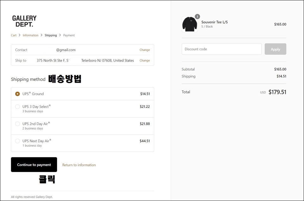
Task: Click the $165.00 item price beside the tee
Action: click(x=280, y=24)
